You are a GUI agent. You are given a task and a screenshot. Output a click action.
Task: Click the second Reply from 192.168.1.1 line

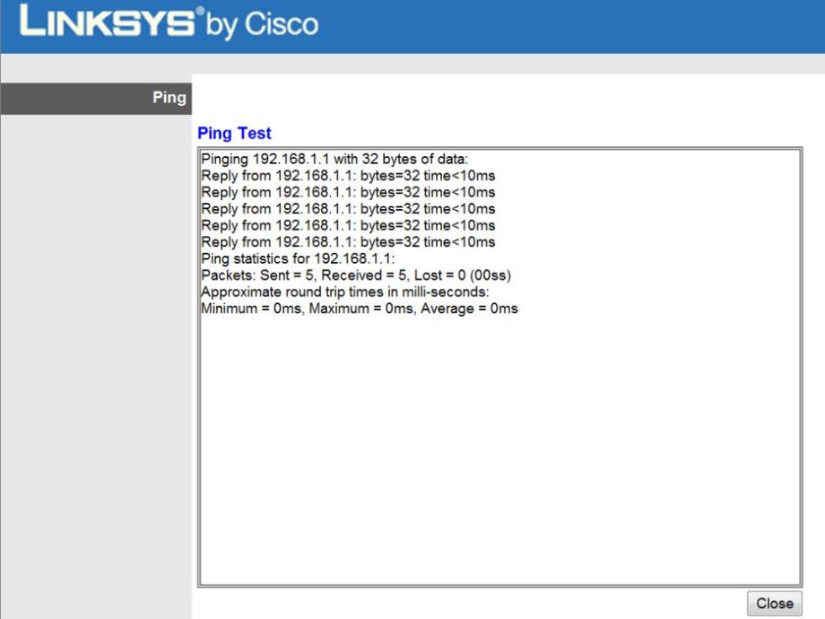[348, 192]
